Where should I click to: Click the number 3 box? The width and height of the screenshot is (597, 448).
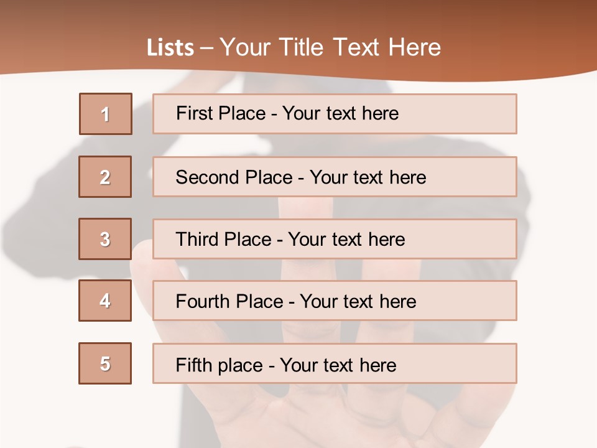coord(105,239)
